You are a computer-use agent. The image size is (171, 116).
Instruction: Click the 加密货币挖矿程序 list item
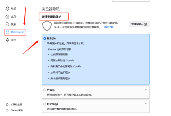click(x=60, y=72)
